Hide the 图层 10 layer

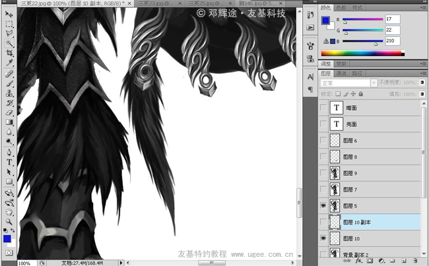[323, 238]
